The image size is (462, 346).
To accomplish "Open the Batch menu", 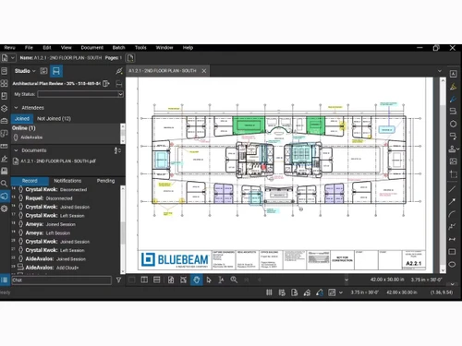I will coord(118,48).
